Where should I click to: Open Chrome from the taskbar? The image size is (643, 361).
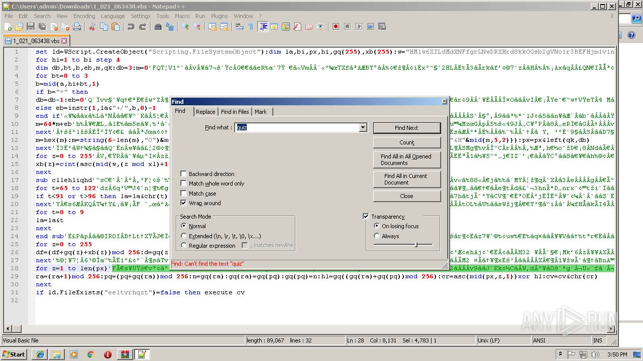[x=90, y=354]
